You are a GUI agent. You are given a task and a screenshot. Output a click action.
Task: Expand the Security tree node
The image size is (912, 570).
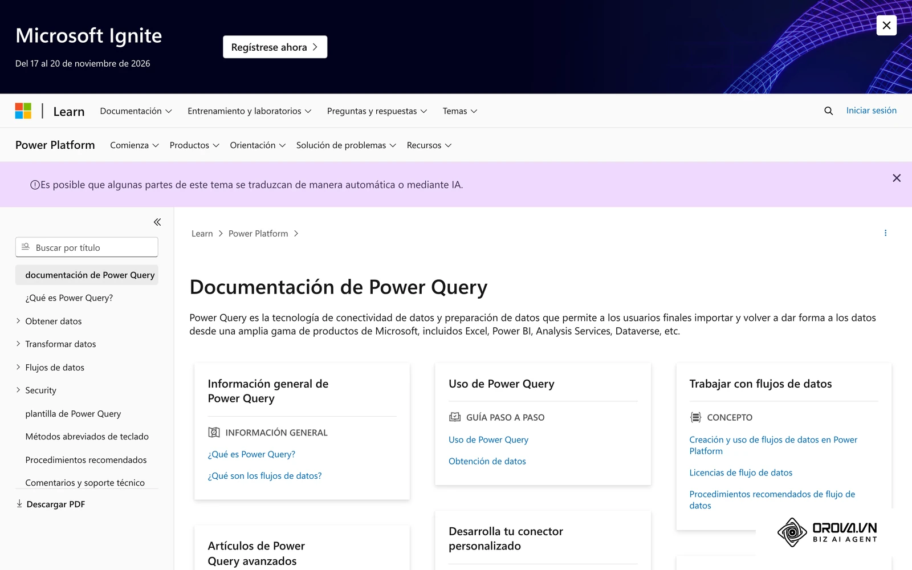(x=18, y=390)
